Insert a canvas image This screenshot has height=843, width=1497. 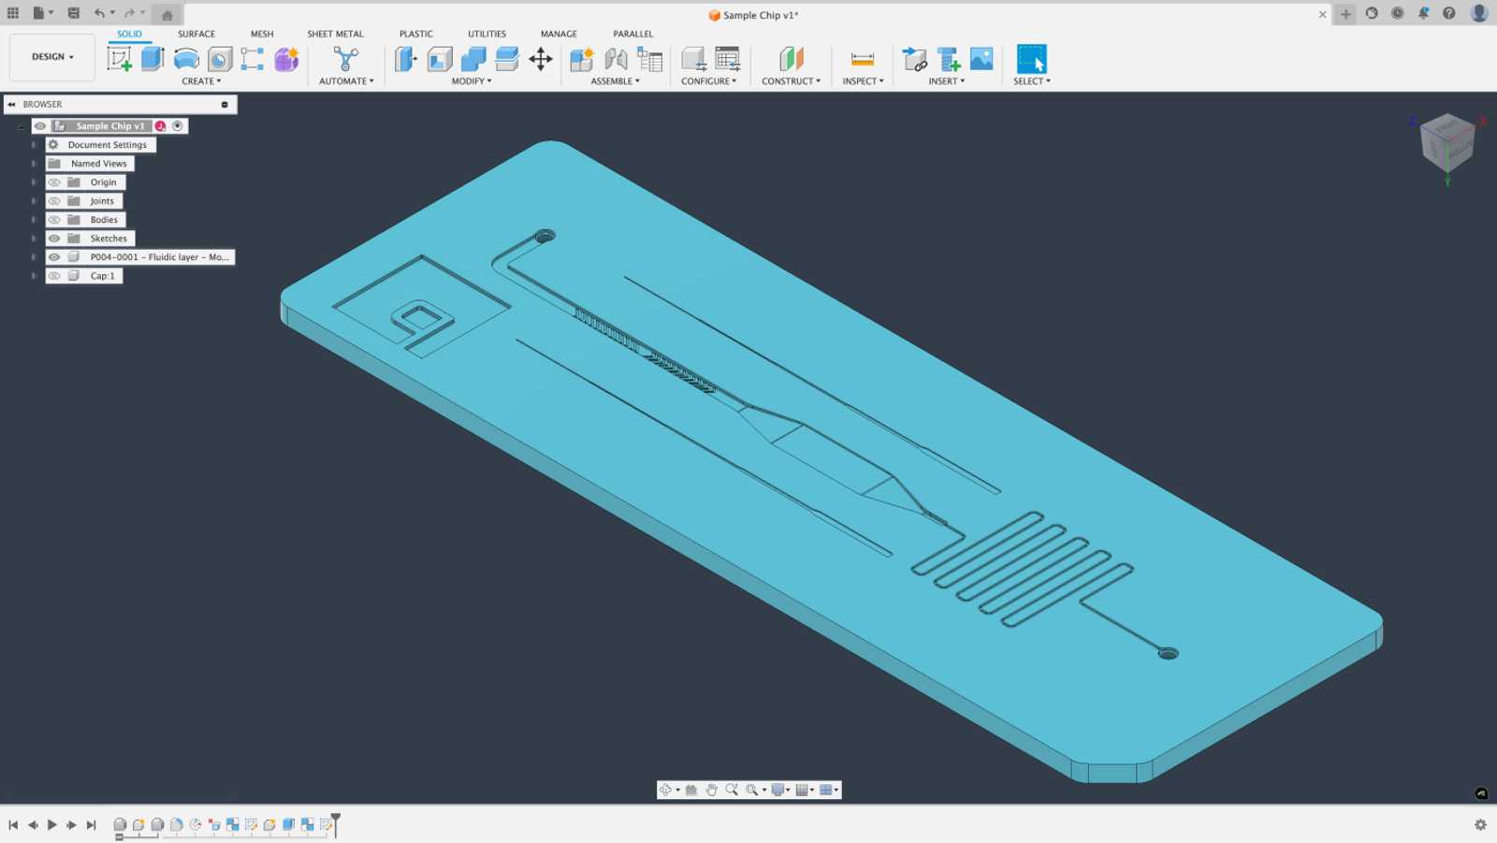point(981,58)
